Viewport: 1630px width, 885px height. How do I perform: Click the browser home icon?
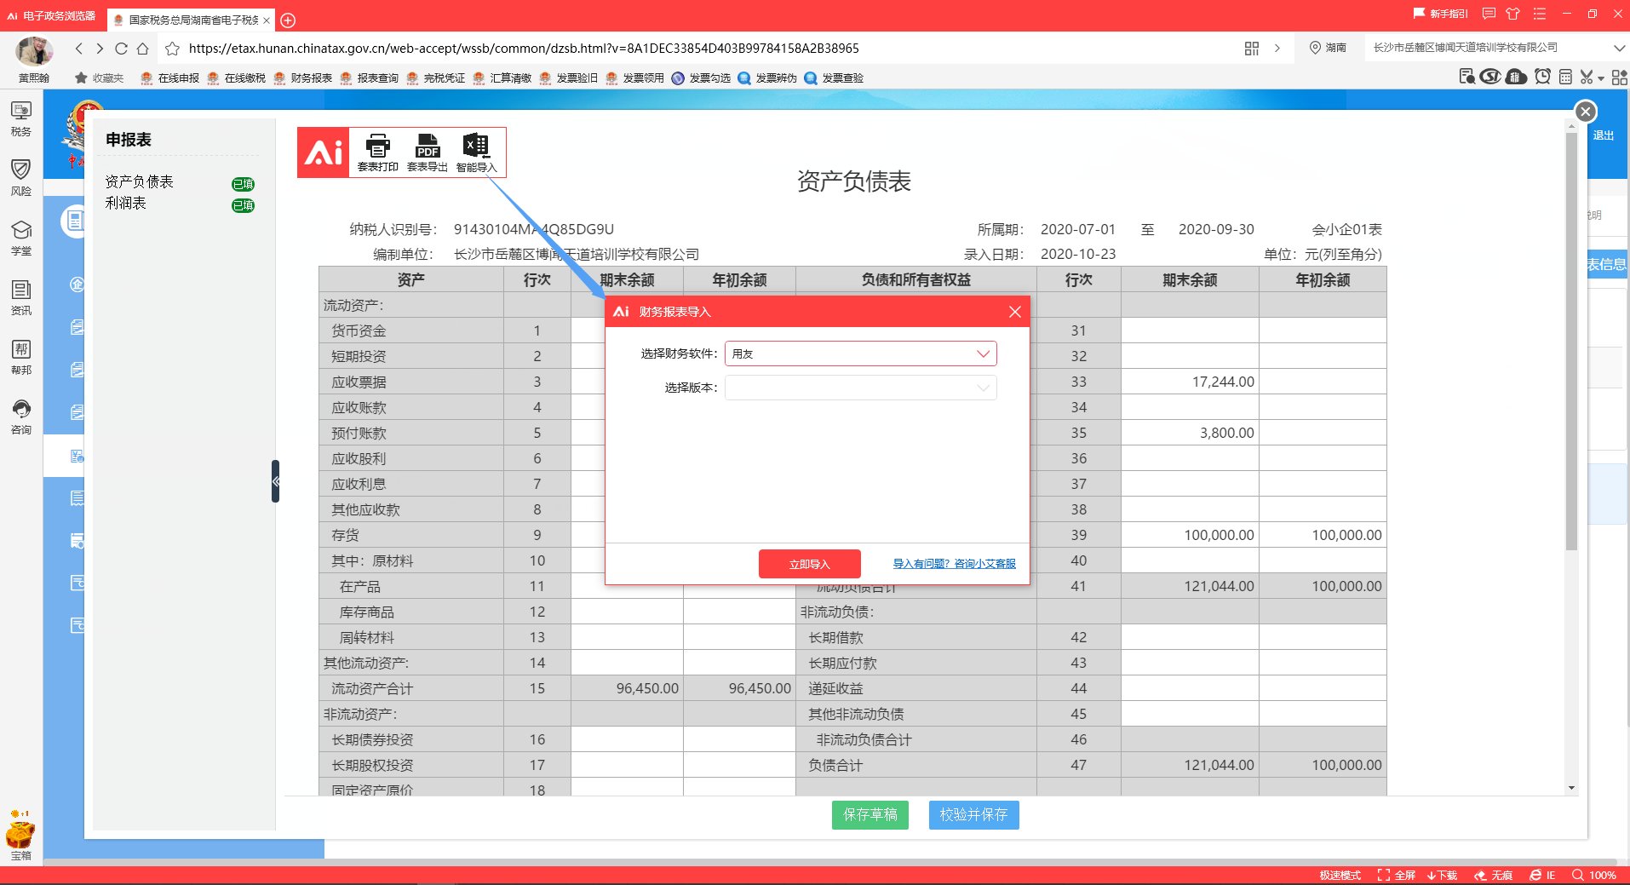143,49
